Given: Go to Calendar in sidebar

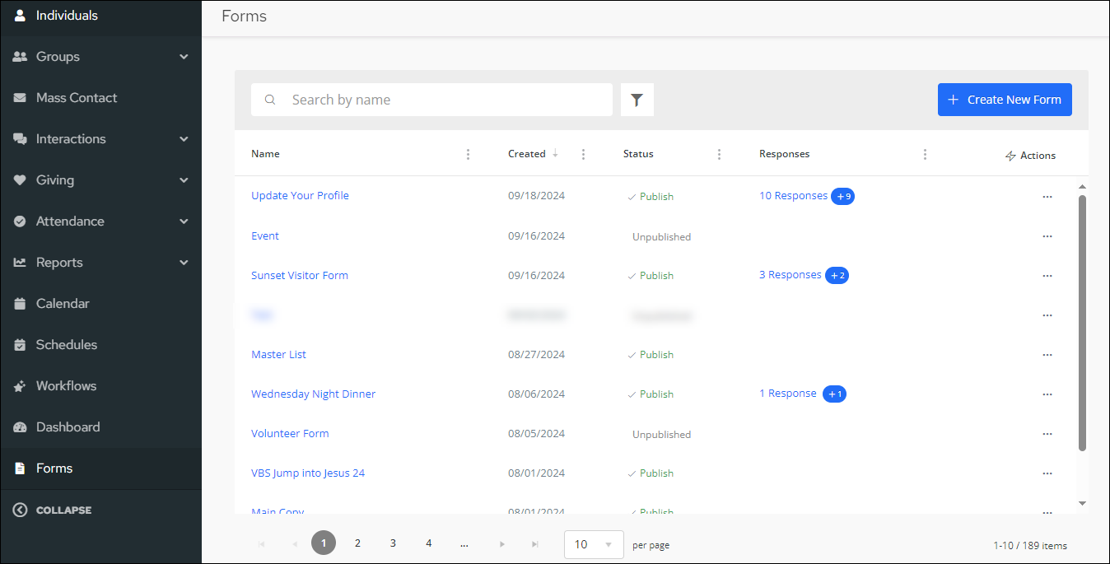Looking at the screenshot, I should [63, 304].
